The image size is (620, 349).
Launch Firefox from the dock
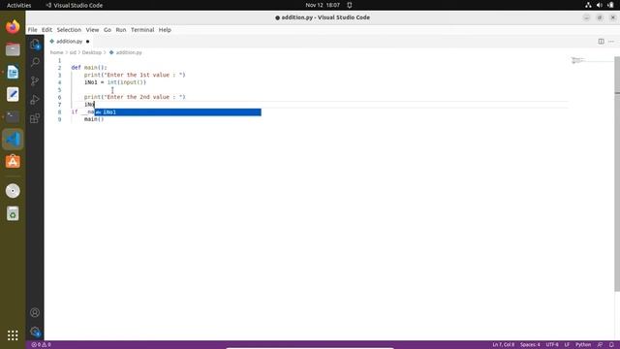(x=13, y=27)
